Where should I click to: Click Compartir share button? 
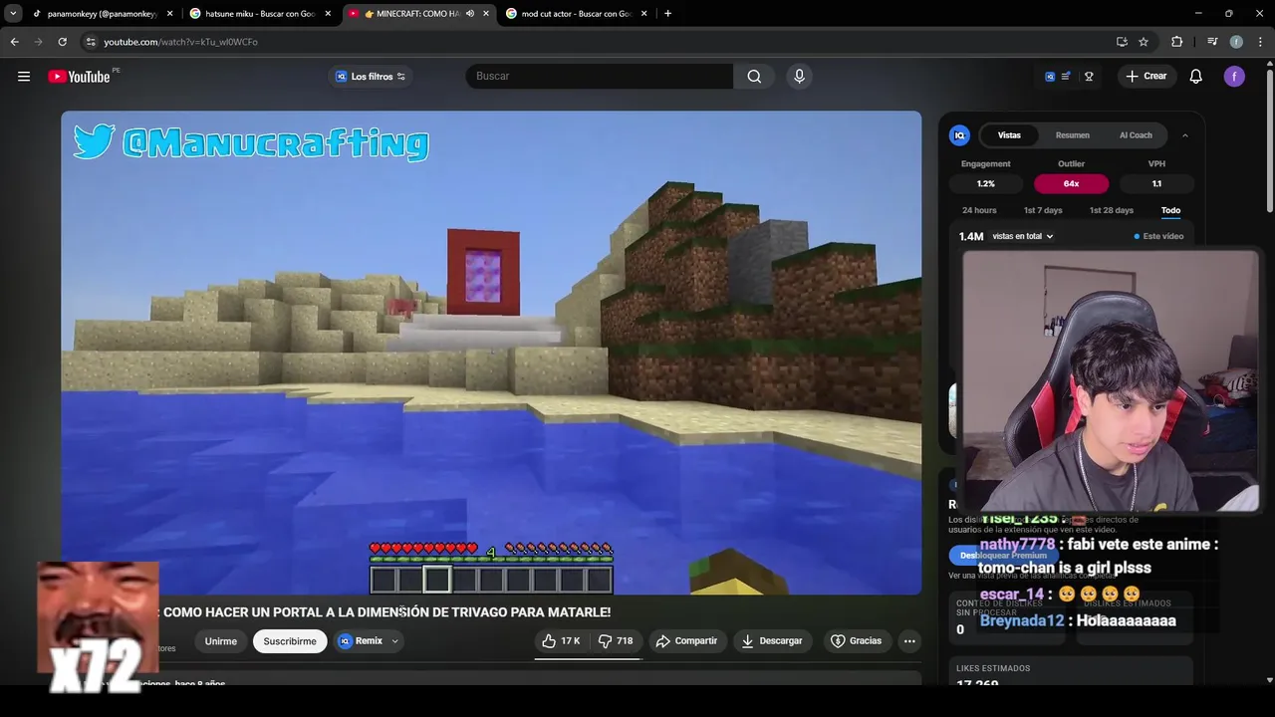click(686, 641)
